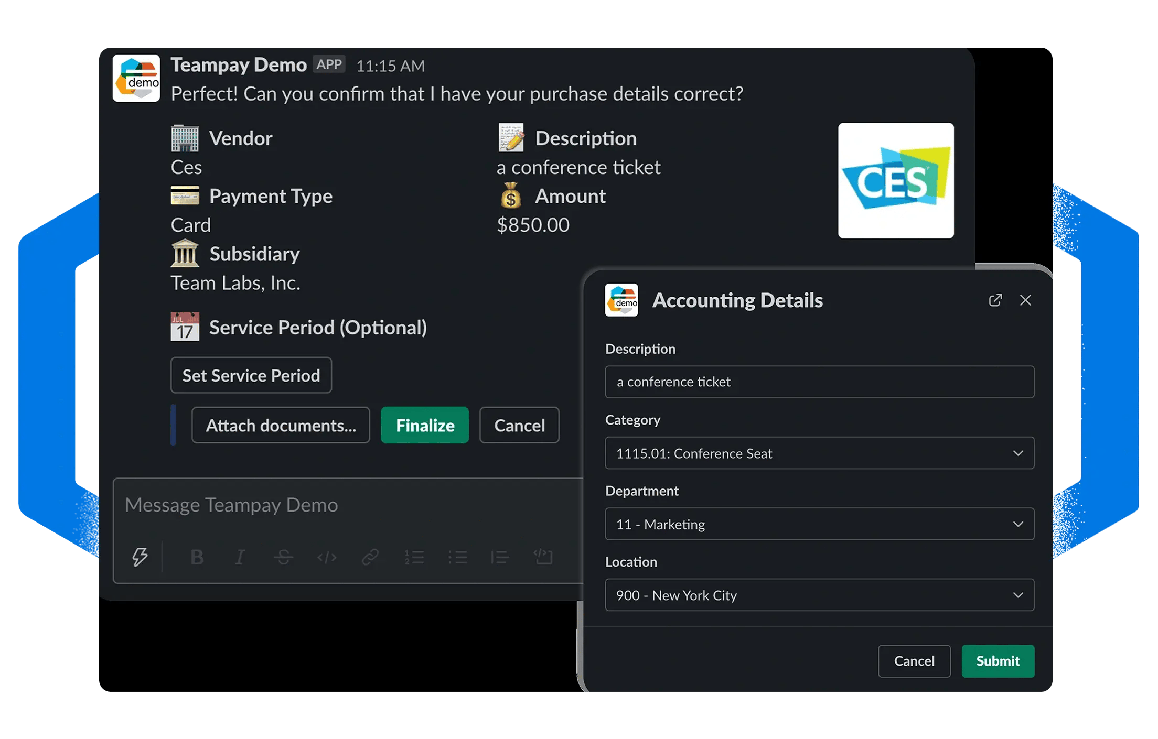Open the Department dropdown
This screenshot has height=739, width=1158.
tap(819, 524)
